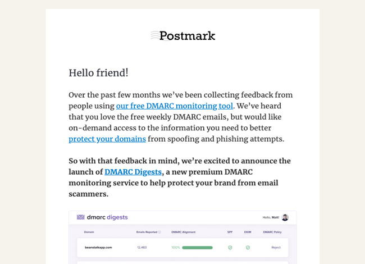Click the Postmark logo
365x264 pixels.
(x=182, y=36)
